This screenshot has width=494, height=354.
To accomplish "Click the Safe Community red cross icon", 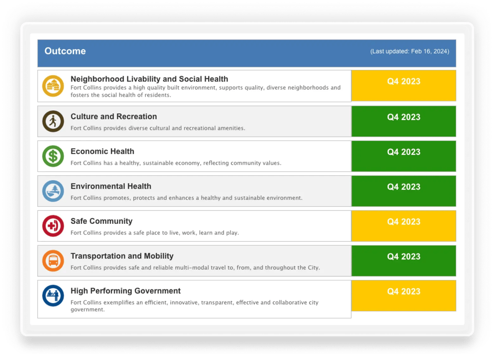I will (53, 226).
